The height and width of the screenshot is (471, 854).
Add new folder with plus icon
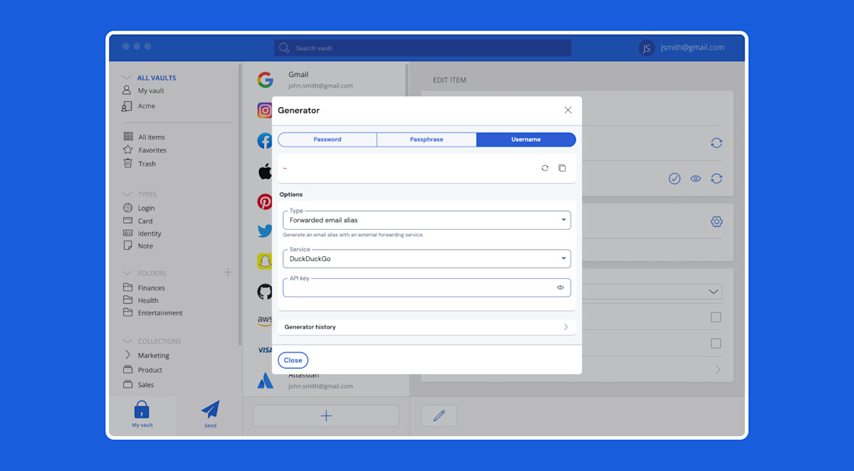(228, 272)
